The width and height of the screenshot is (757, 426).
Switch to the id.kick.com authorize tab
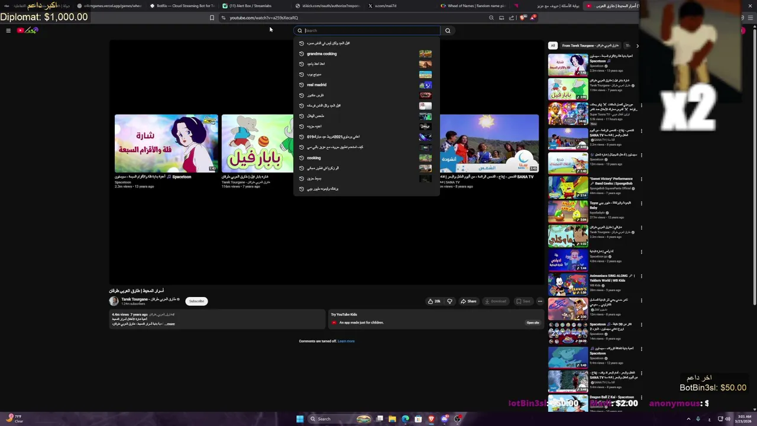[327, 6]
